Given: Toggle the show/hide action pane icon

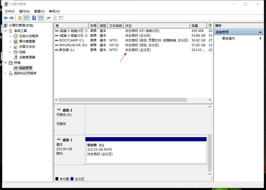Looking at the screenshot, I should (x=41, y=18).
